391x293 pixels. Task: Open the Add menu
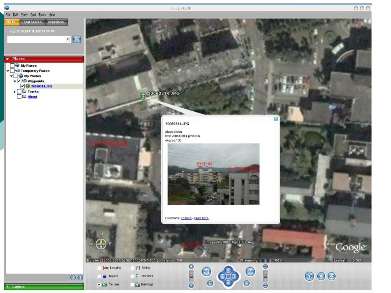pyautogui.click(x=33, y=14)
